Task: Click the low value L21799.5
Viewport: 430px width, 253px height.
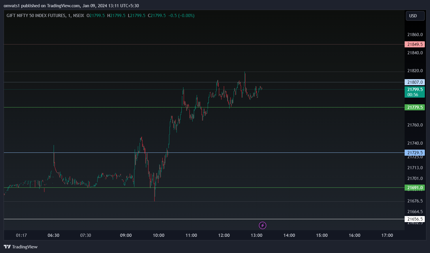Action: click(137, 16)
